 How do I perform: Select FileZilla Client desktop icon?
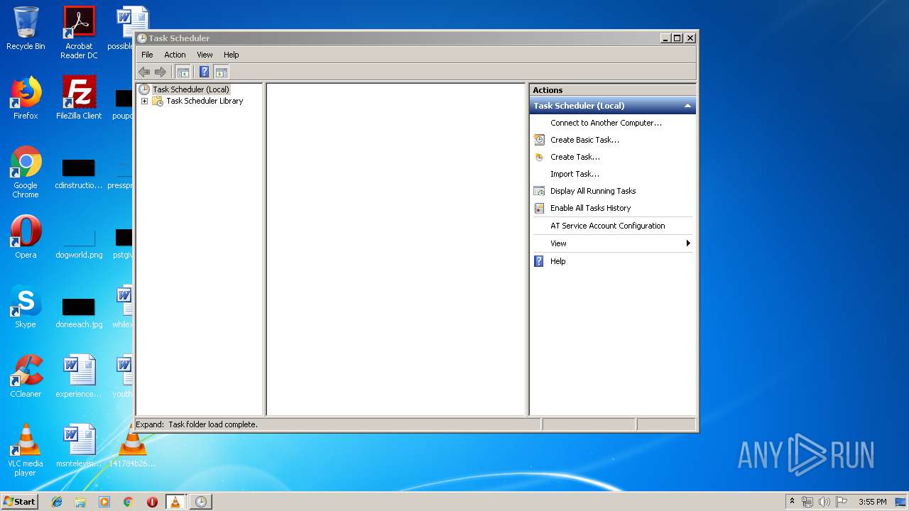point(79,98)
